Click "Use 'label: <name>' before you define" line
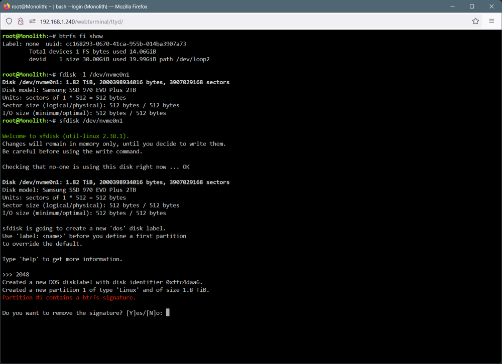 [94, 236]
